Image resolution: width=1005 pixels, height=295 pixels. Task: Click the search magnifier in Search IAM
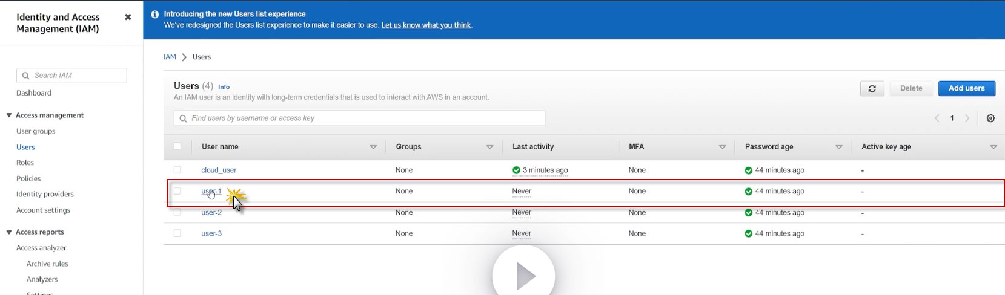pos(25,76)
